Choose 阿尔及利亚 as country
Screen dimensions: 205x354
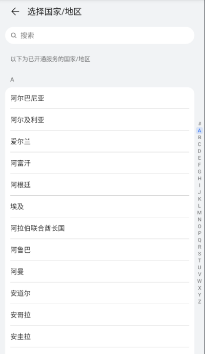tap(99, 120)
